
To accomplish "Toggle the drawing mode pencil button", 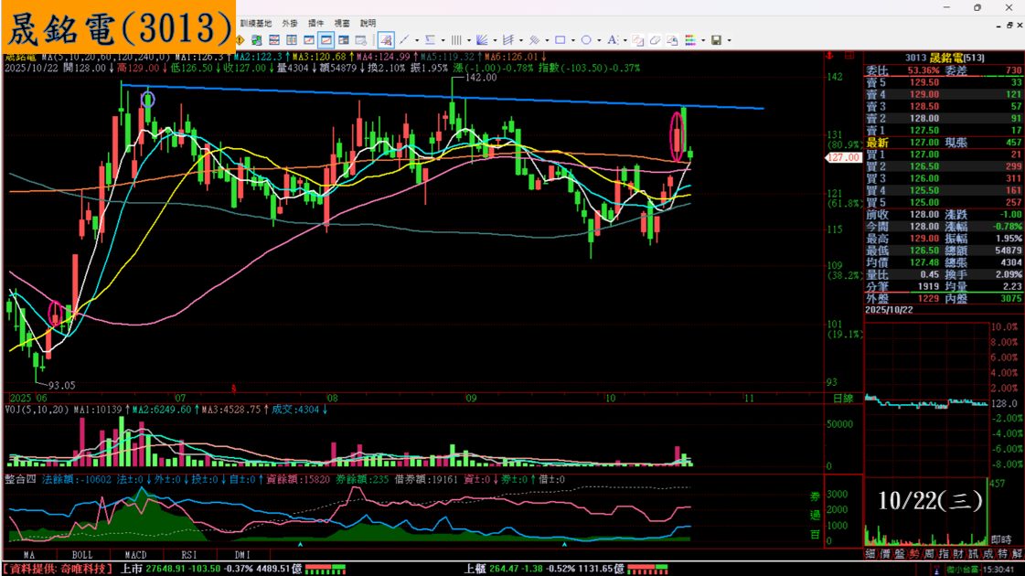I will (386, 40).
